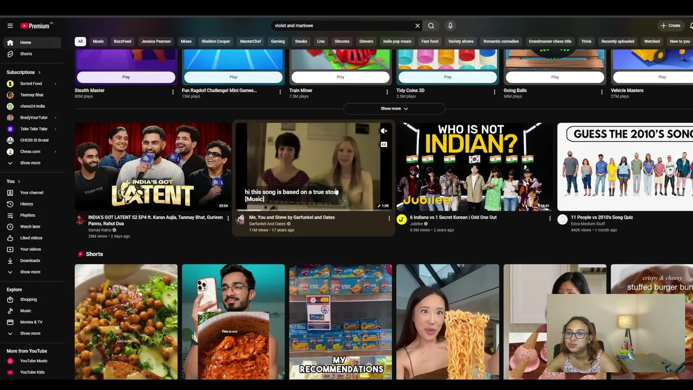The width and height of the screenshot is (693, 390).
Task: Open Playlists in the sidebar
Action: click(x=32, y=215)
